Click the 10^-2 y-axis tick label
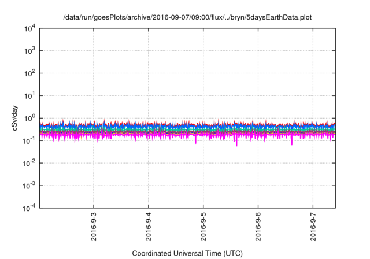 point(29,163)
